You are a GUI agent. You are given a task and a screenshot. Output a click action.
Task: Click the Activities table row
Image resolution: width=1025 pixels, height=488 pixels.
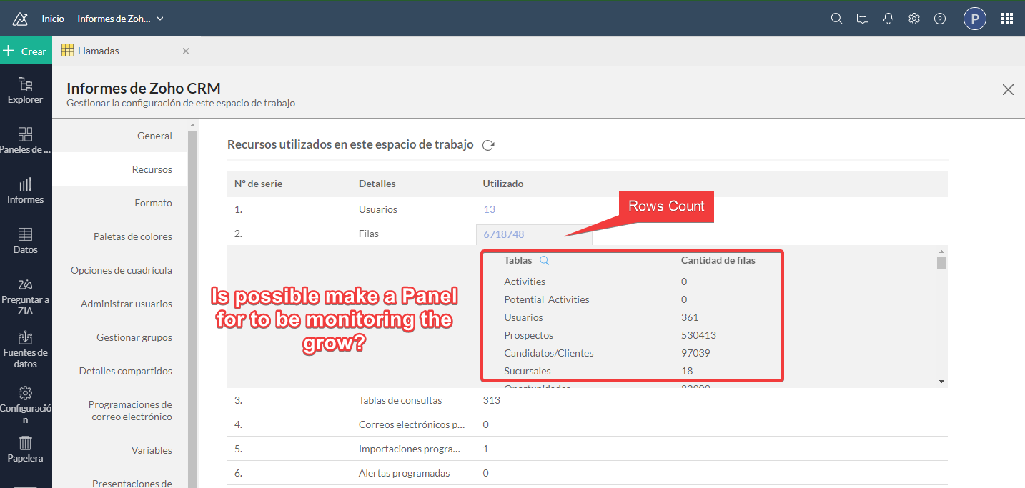click(633, 282)
